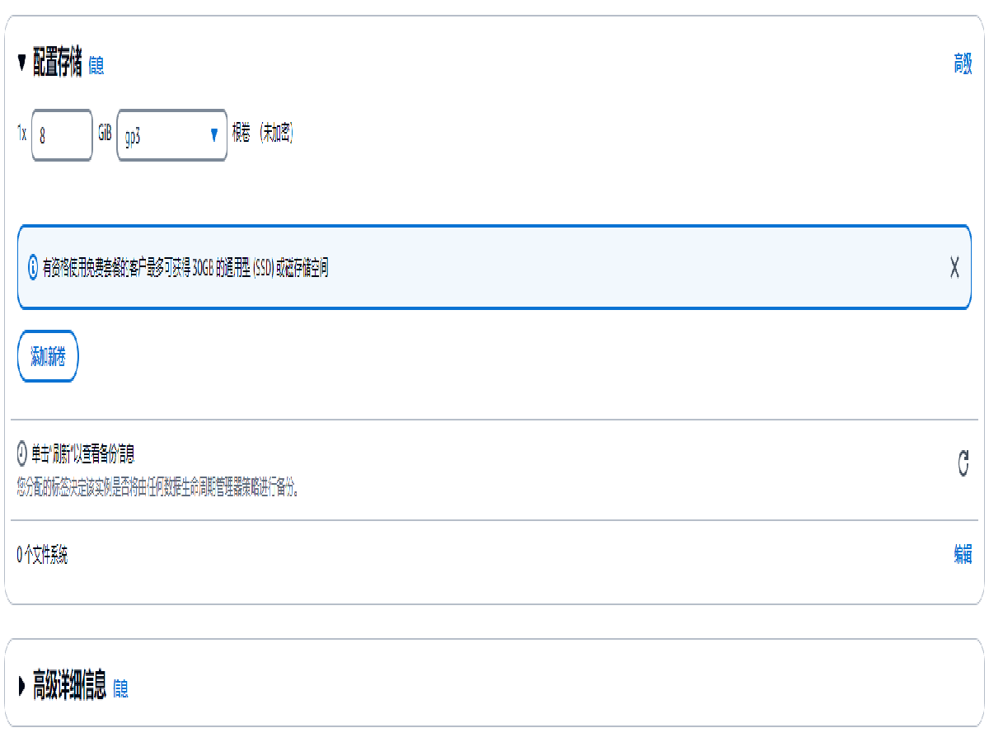989x742 pixels.
Task: Collapse the 配置存储 section triangle
Action: (x=22, y=63)
